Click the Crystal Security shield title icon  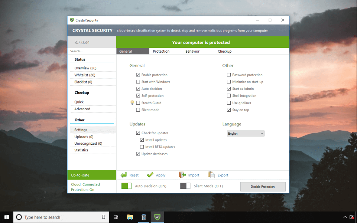pyautogui.click(x=72, y=20)
